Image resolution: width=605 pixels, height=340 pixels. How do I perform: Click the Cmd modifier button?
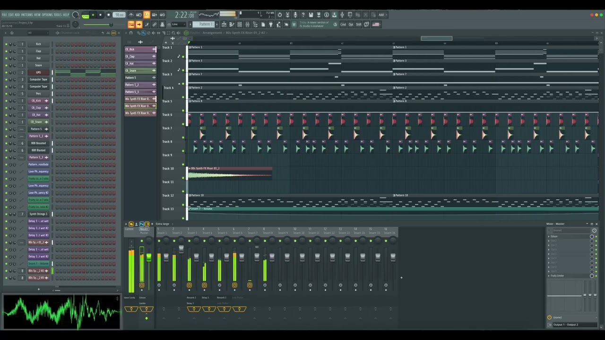(x=343, y=25)
